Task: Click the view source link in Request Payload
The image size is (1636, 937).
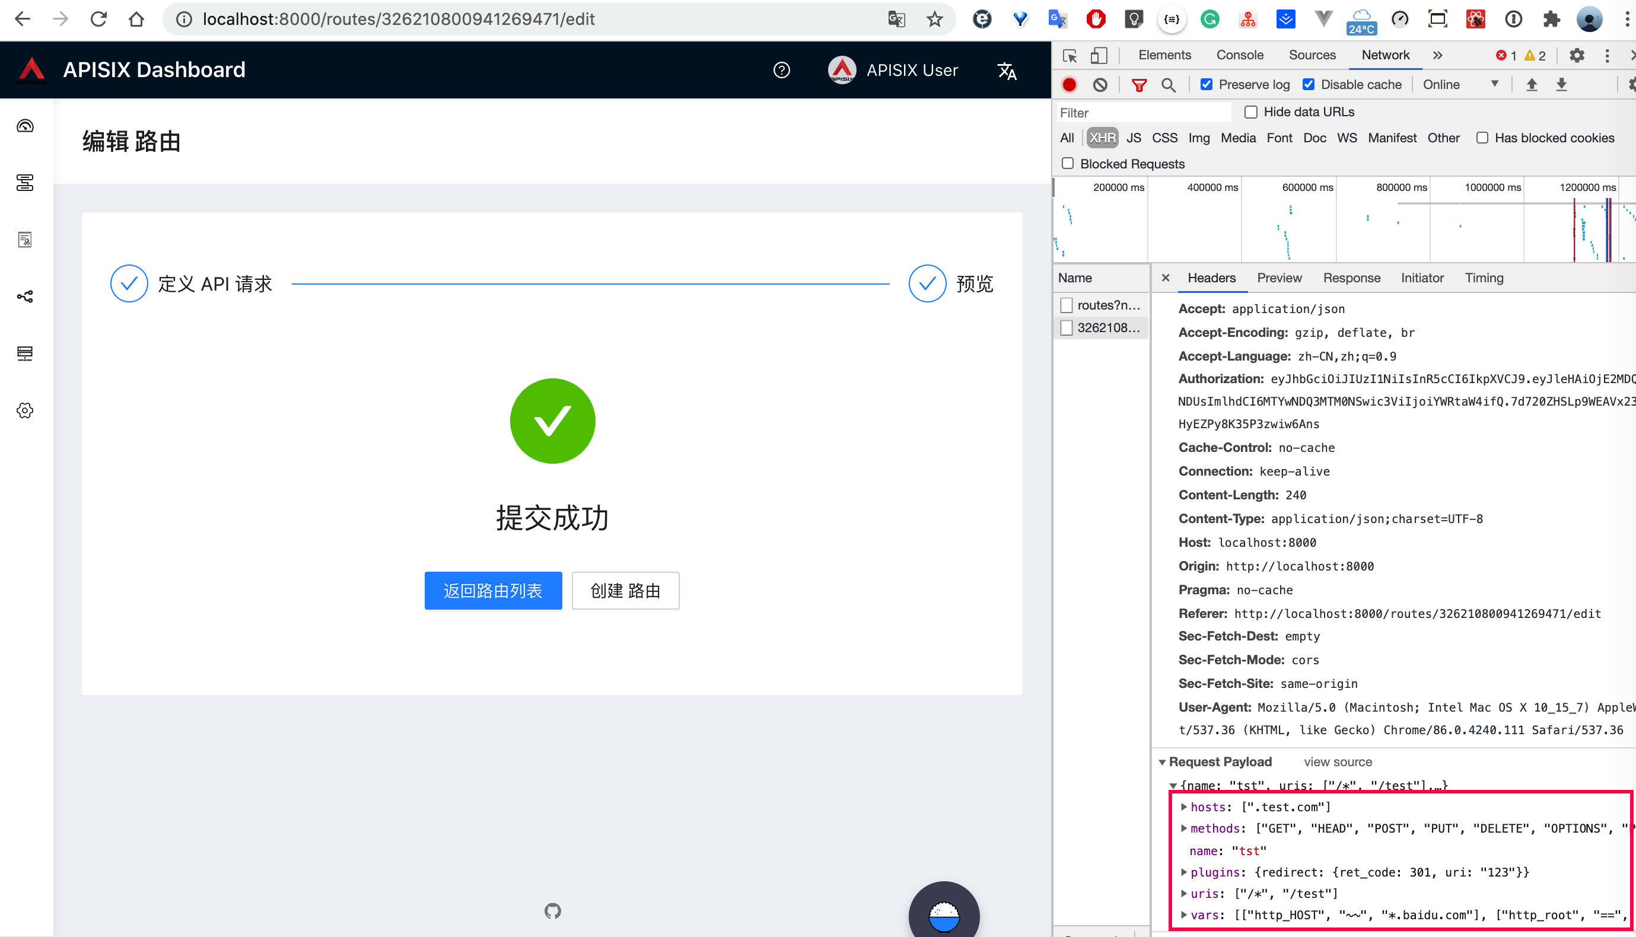Action: [x=1338, y=761]
